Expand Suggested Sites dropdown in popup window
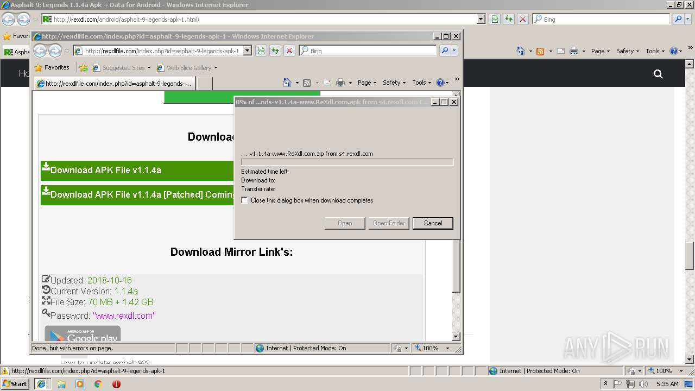This screenshot has width=695, height=391. click(x=149, y=68)
